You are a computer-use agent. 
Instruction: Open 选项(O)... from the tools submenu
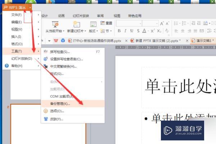pyautogui.click(x=73, y=111)
